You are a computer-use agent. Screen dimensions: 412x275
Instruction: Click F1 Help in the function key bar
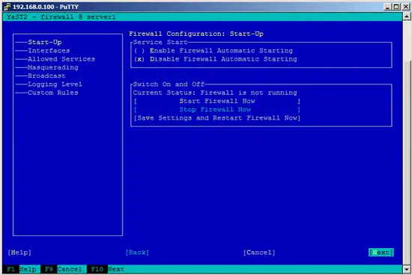[22, 269]
